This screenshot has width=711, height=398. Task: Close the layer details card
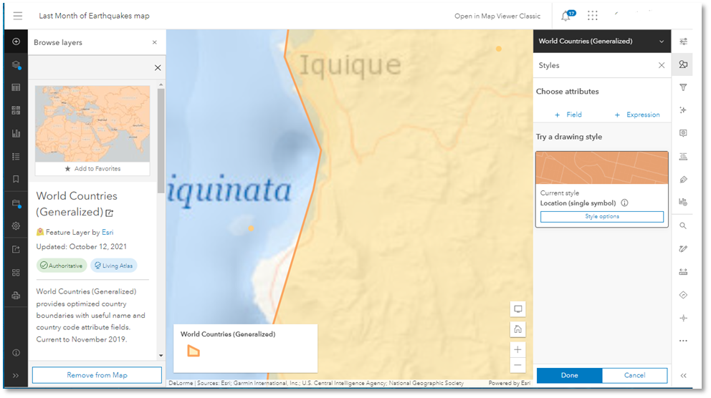158,68
